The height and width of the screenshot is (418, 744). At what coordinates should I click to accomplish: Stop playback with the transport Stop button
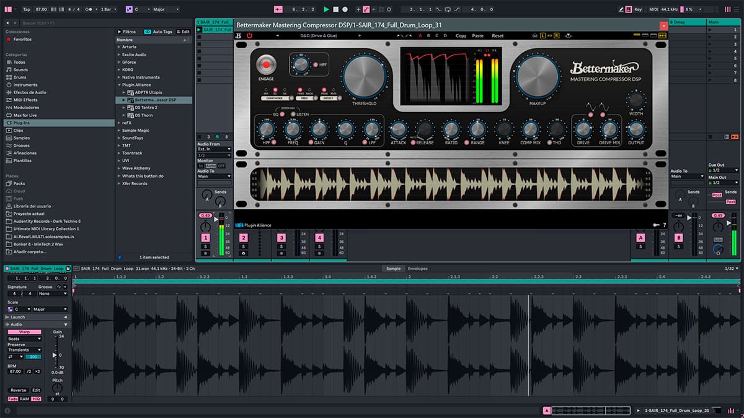(x=335, y=9)
